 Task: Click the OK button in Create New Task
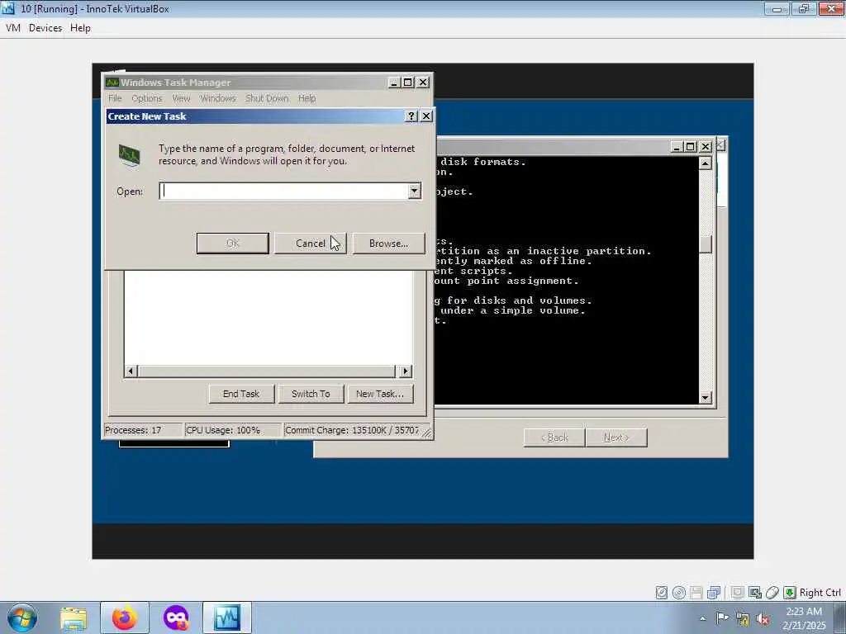pos(232,244)
